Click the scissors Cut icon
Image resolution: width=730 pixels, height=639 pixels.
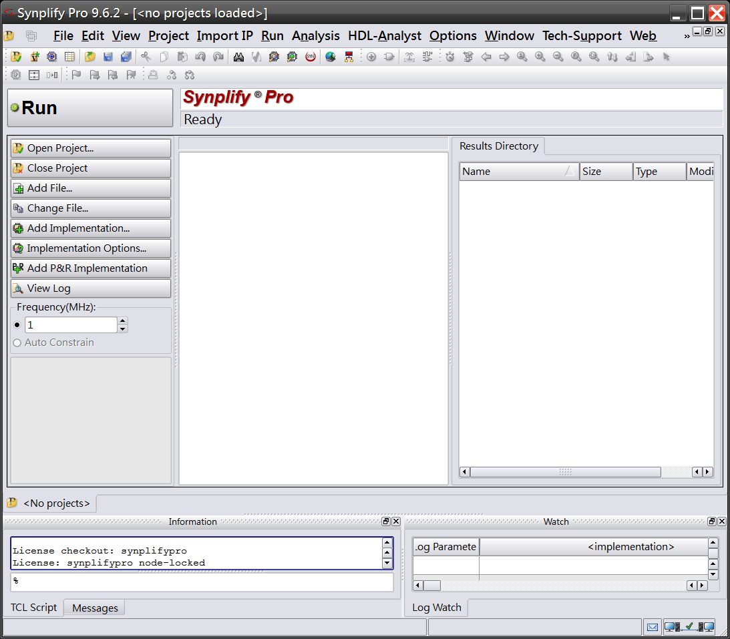click(x=146, y=57)
